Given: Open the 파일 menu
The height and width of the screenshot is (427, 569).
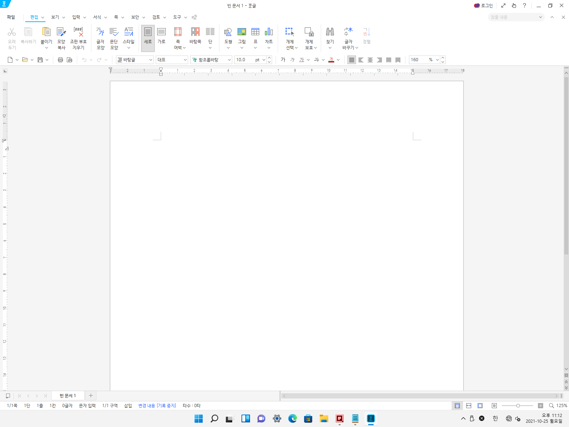Looking at the screenshot, I should pos(11,17).
